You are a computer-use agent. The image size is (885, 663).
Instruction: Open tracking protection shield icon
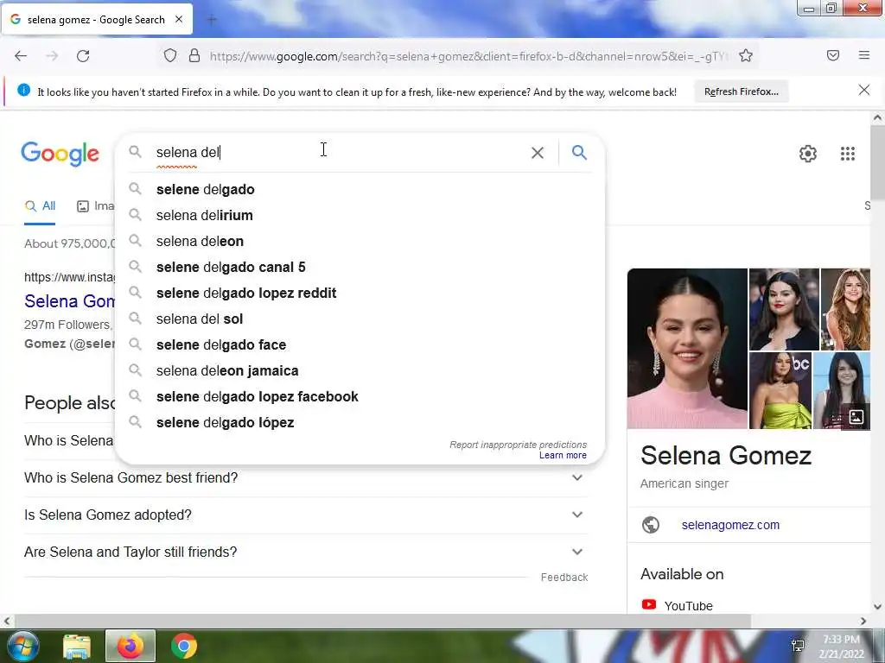[170, 56]
